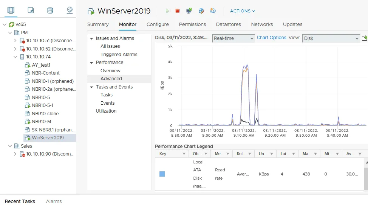368x206 pixels.
Task: Click the Edit Settings toolbar icon
Action: tap(201, 11)
